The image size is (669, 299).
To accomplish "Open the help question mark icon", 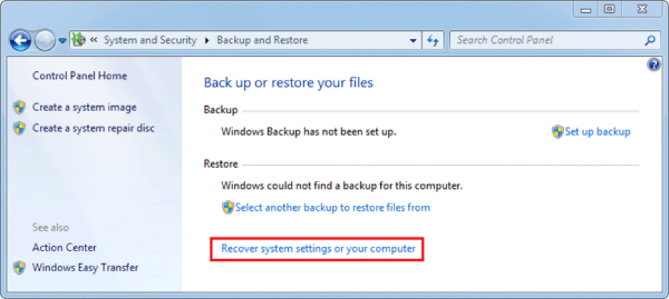I will (x=653, y=65).
